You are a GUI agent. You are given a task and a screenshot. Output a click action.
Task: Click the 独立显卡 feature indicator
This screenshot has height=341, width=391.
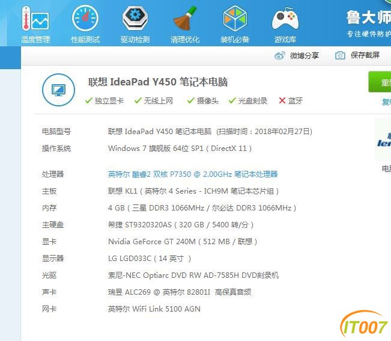click(x=105, y=101)
